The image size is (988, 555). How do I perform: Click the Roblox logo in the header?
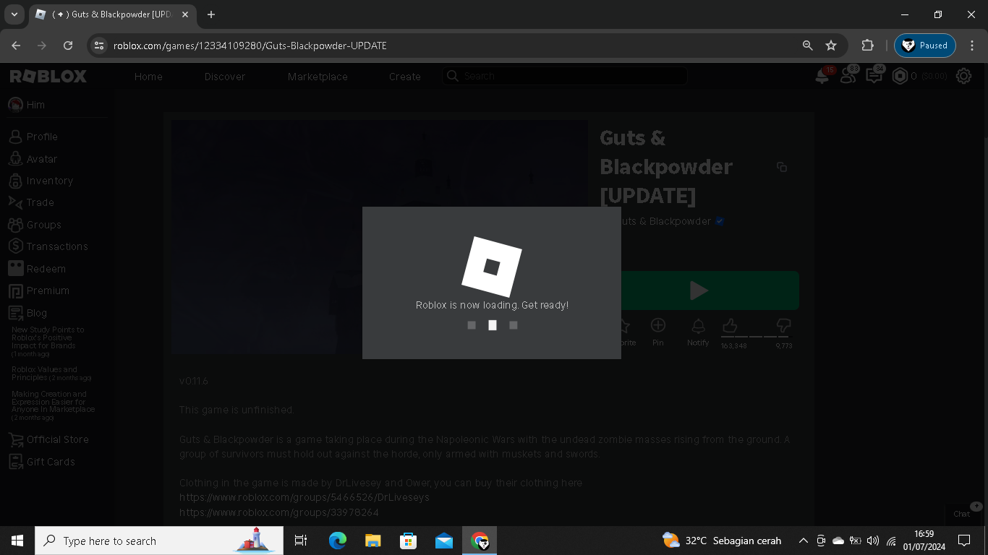click(48, 76)
